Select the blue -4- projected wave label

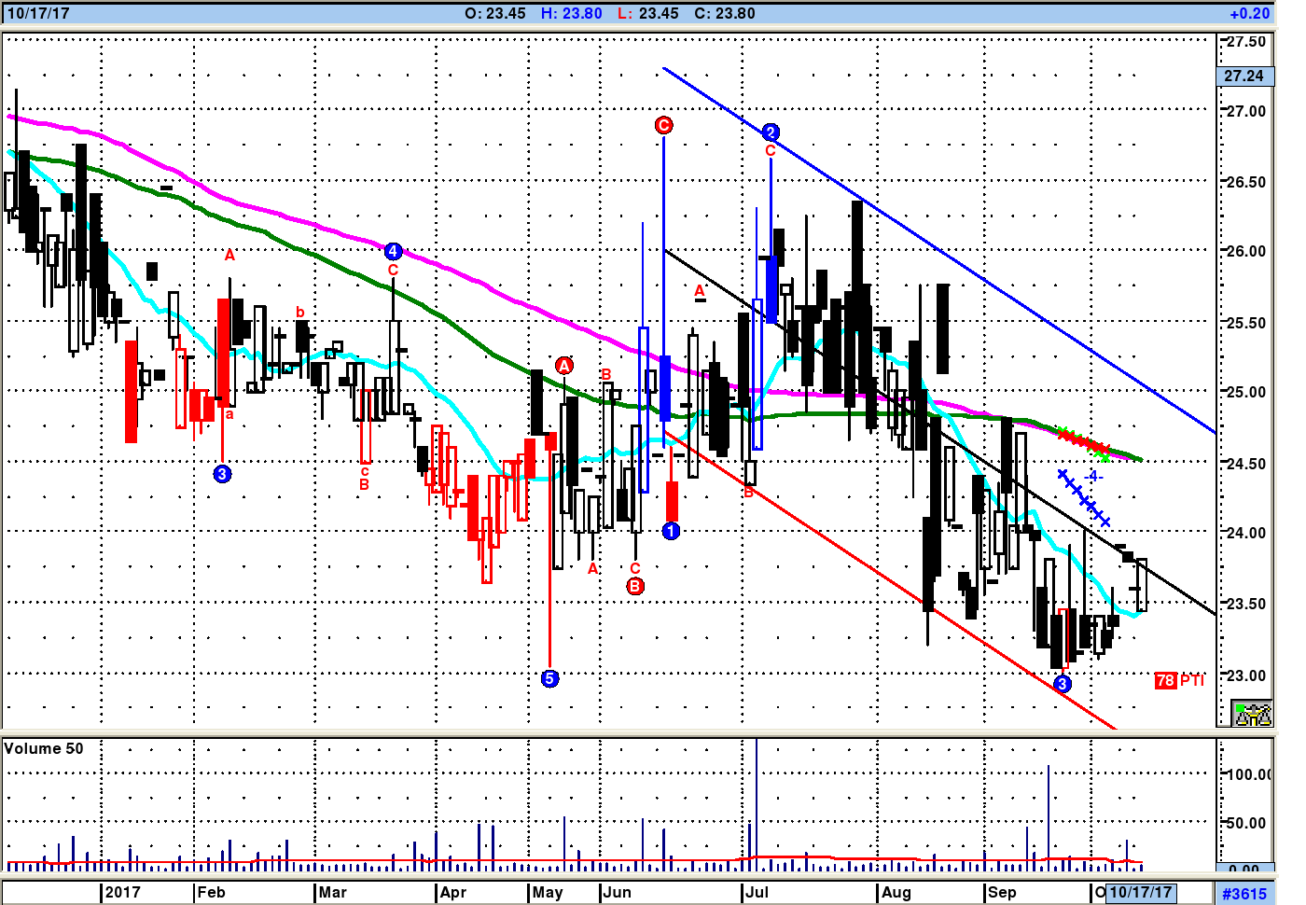tap(1093, 477)
